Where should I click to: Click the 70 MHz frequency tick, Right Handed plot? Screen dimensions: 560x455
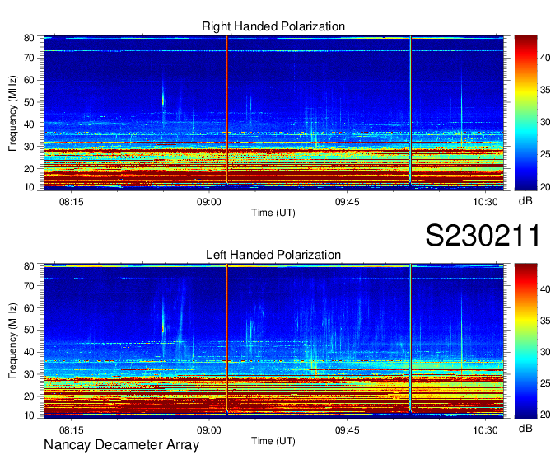29,58
